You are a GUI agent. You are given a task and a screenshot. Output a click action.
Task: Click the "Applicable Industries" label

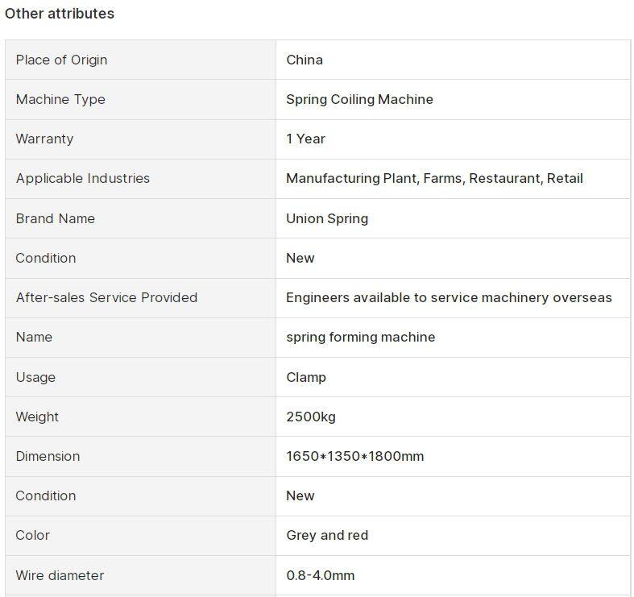pyautogui.click(x=82, y=178)
